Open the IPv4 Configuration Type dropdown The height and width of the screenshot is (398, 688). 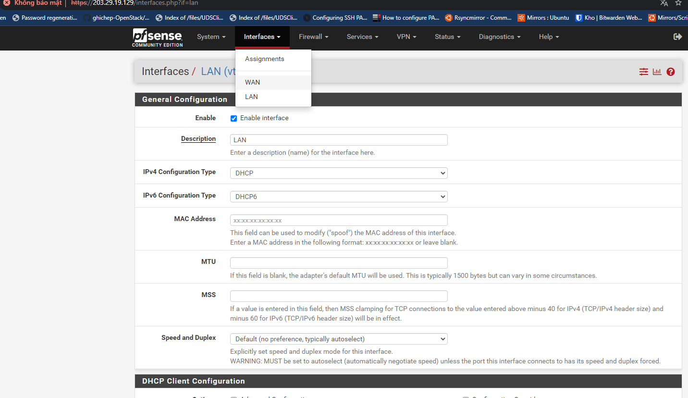[339, 173]
